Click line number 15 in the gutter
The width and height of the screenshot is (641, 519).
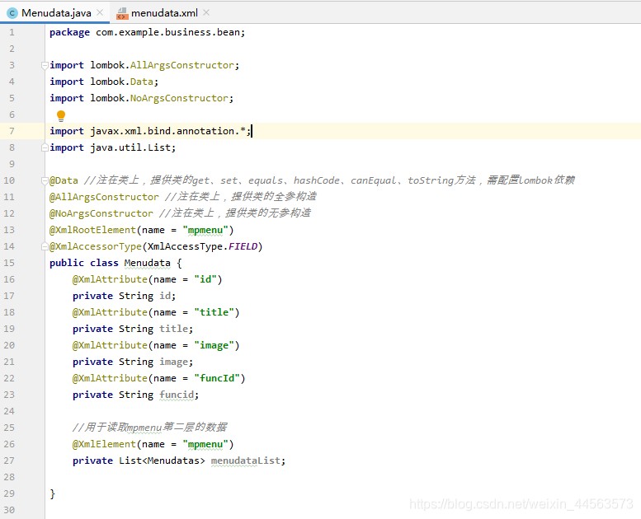(x=9, y=263)
